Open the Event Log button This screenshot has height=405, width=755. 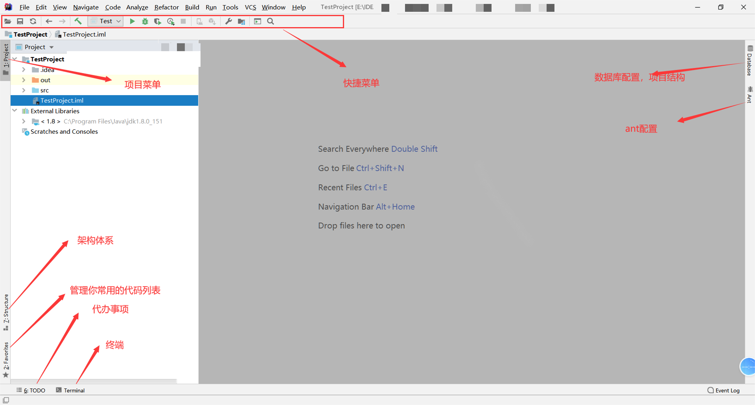coord(724,390)
